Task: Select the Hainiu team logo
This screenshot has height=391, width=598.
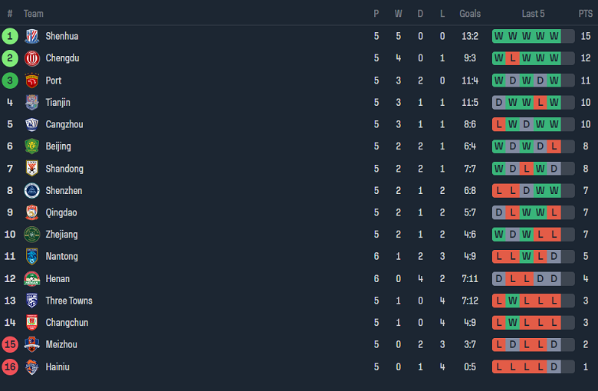Action: (x=32, y=367)
